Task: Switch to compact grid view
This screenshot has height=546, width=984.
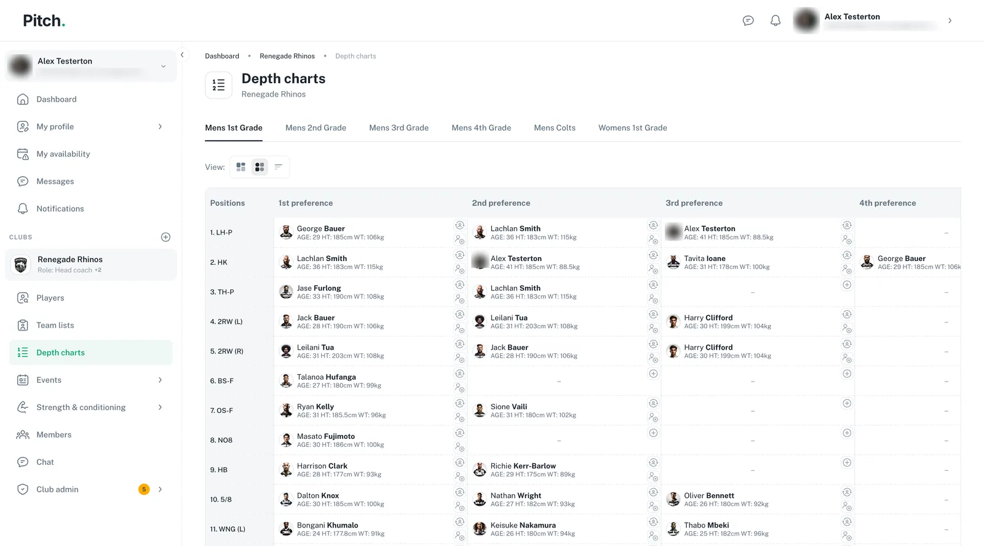Action: click(x=260, y=167)
